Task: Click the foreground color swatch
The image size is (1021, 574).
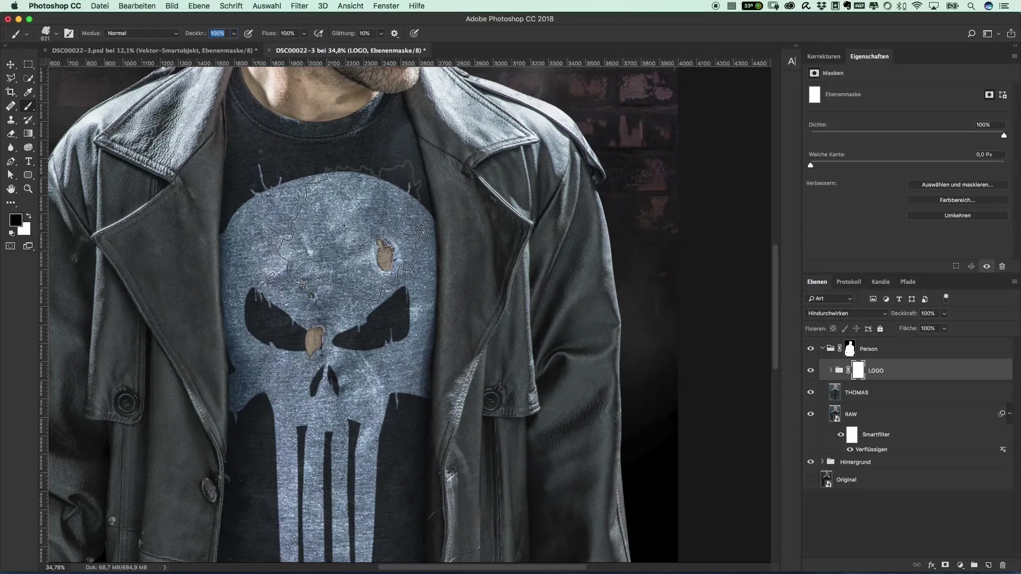Action: 15,220
